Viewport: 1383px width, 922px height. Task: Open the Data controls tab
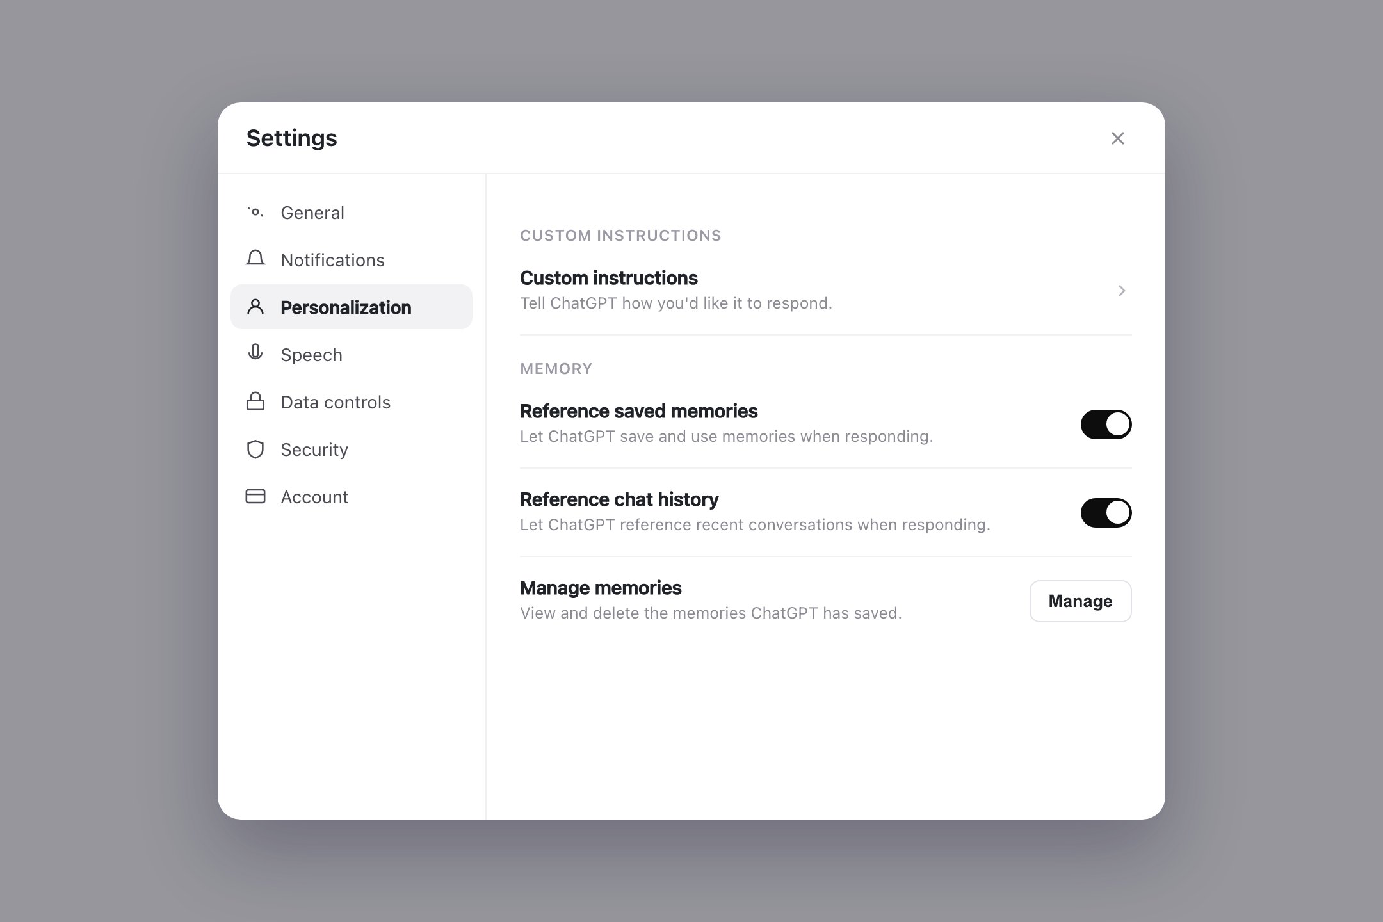click(x=352, y=402)
